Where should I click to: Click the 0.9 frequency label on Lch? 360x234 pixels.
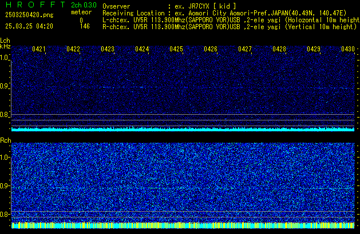(x=4, y=86)
